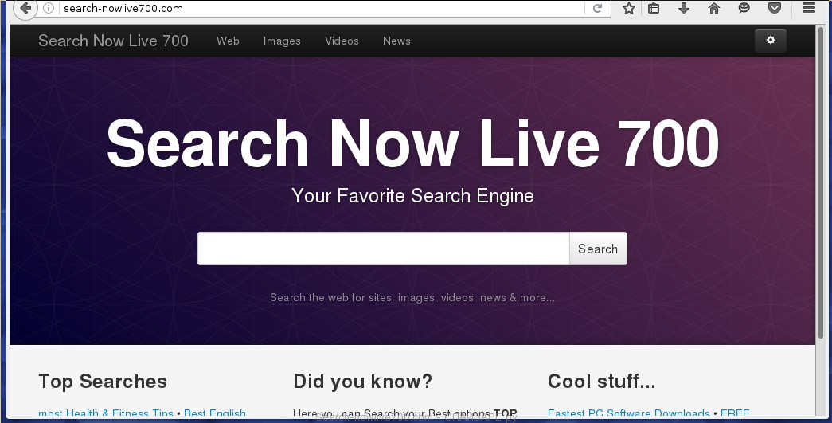Click the vertical page scrollbar
The height and width of the screenshot is (423, 832).
click(822, 181)
